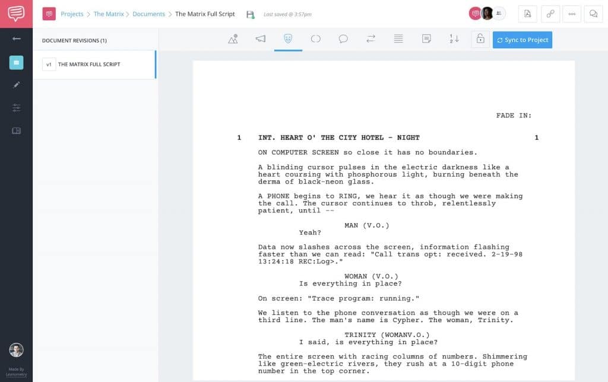Toggle the page lock icon

coord(480,39)
